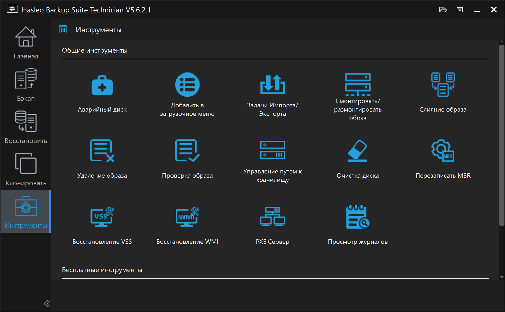Click the Добавить в загрузочное меню icon
The width and height of the screenshot is (505, 312).
(x=187, y=85)
